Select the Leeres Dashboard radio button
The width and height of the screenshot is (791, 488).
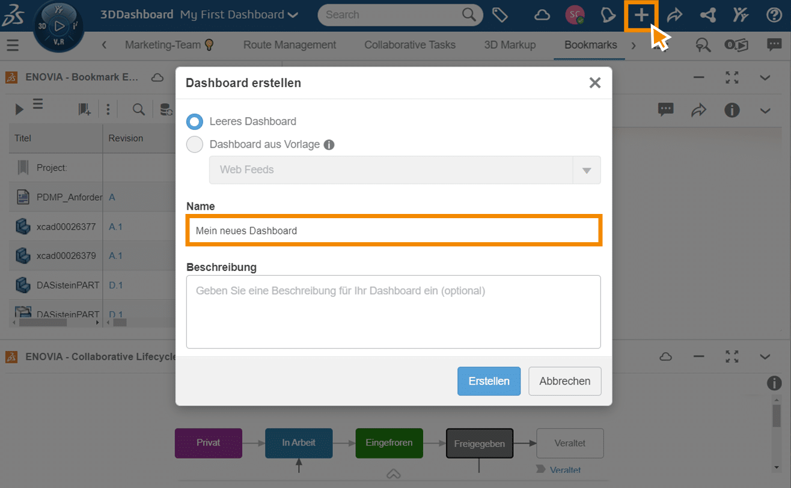pyautogui.click(x=195, y=121)
